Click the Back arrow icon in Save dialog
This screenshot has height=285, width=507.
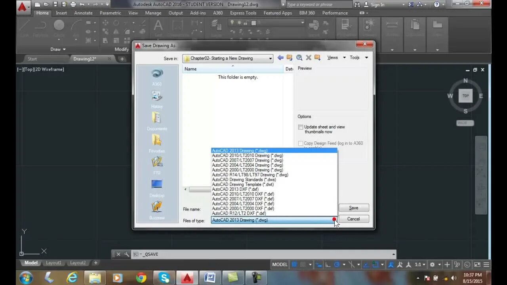click(280, 58)
